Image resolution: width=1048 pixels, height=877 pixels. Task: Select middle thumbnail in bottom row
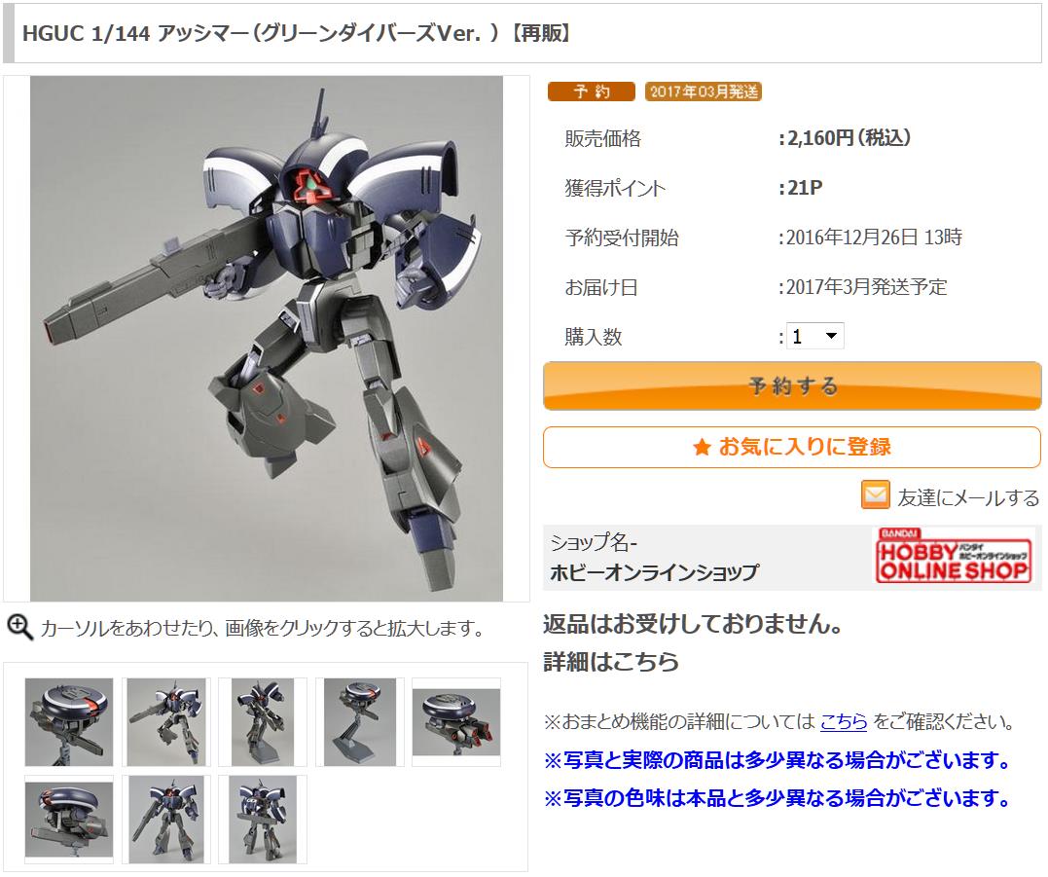tap(166, 820)
